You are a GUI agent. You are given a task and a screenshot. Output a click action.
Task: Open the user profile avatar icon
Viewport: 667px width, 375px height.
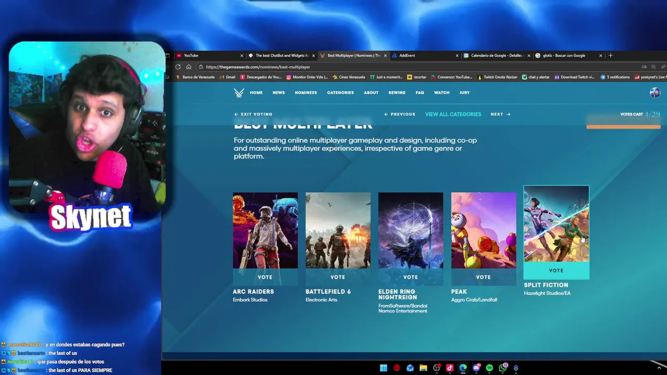[x=655, y=93]
